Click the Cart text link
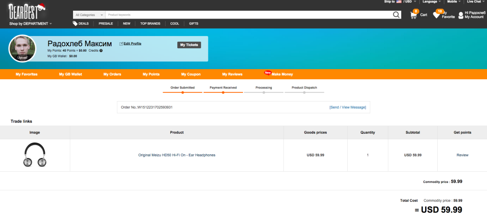The height and width of the screenshot is (216, 487). click(x=424, y=15)
